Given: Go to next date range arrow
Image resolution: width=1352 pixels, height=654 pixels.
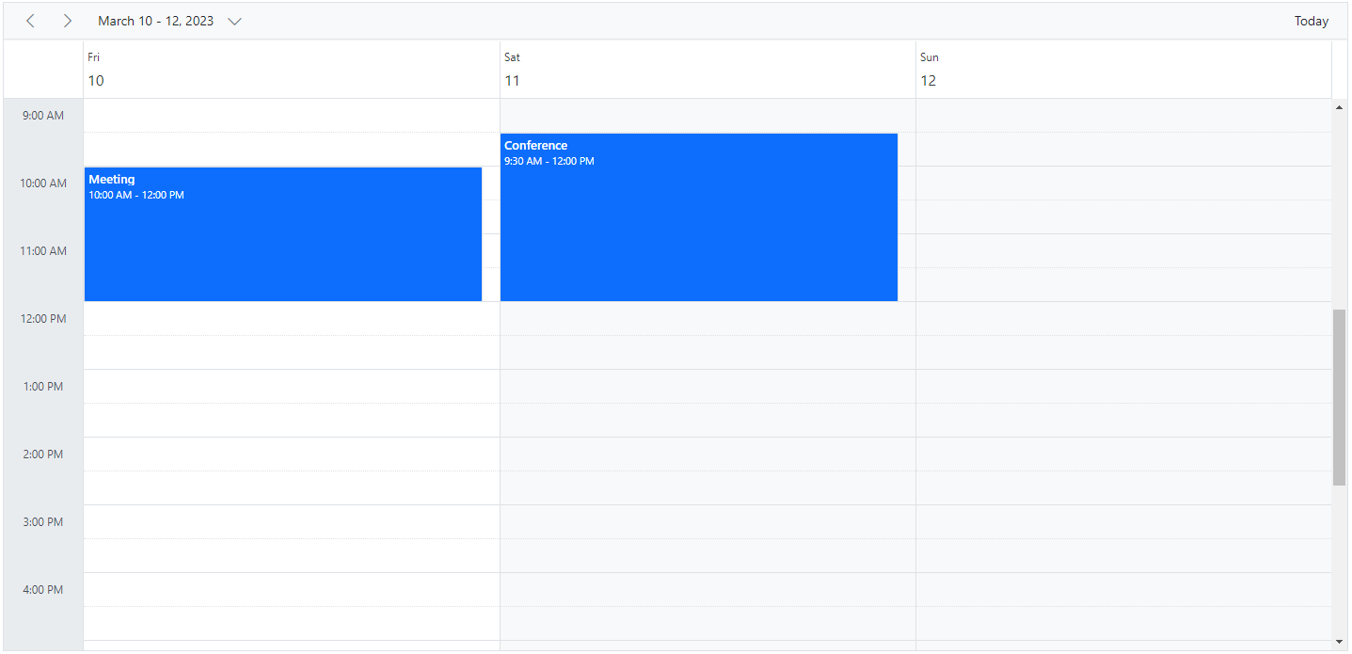Looking at the screenshot, I should pos(67,21).
